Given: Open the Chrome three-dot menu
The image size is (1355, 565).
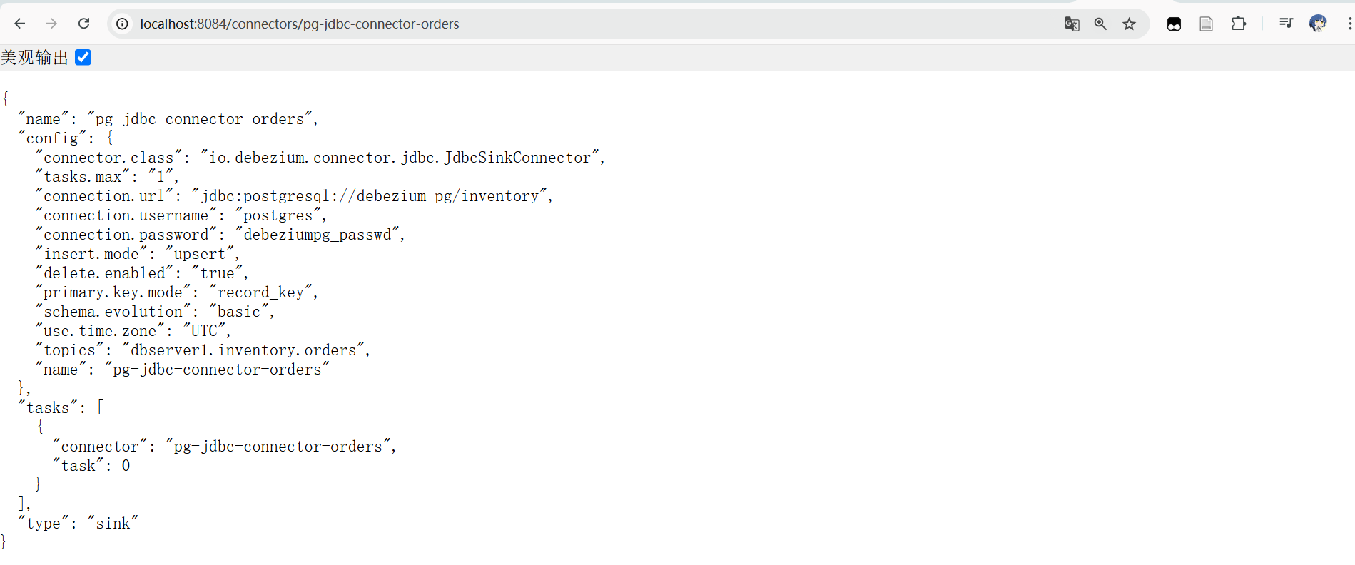Looking at the screenshot, I should coord(1349,24).
